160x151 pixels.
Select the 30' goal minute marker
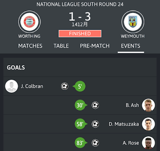click(x=80, y=105)
